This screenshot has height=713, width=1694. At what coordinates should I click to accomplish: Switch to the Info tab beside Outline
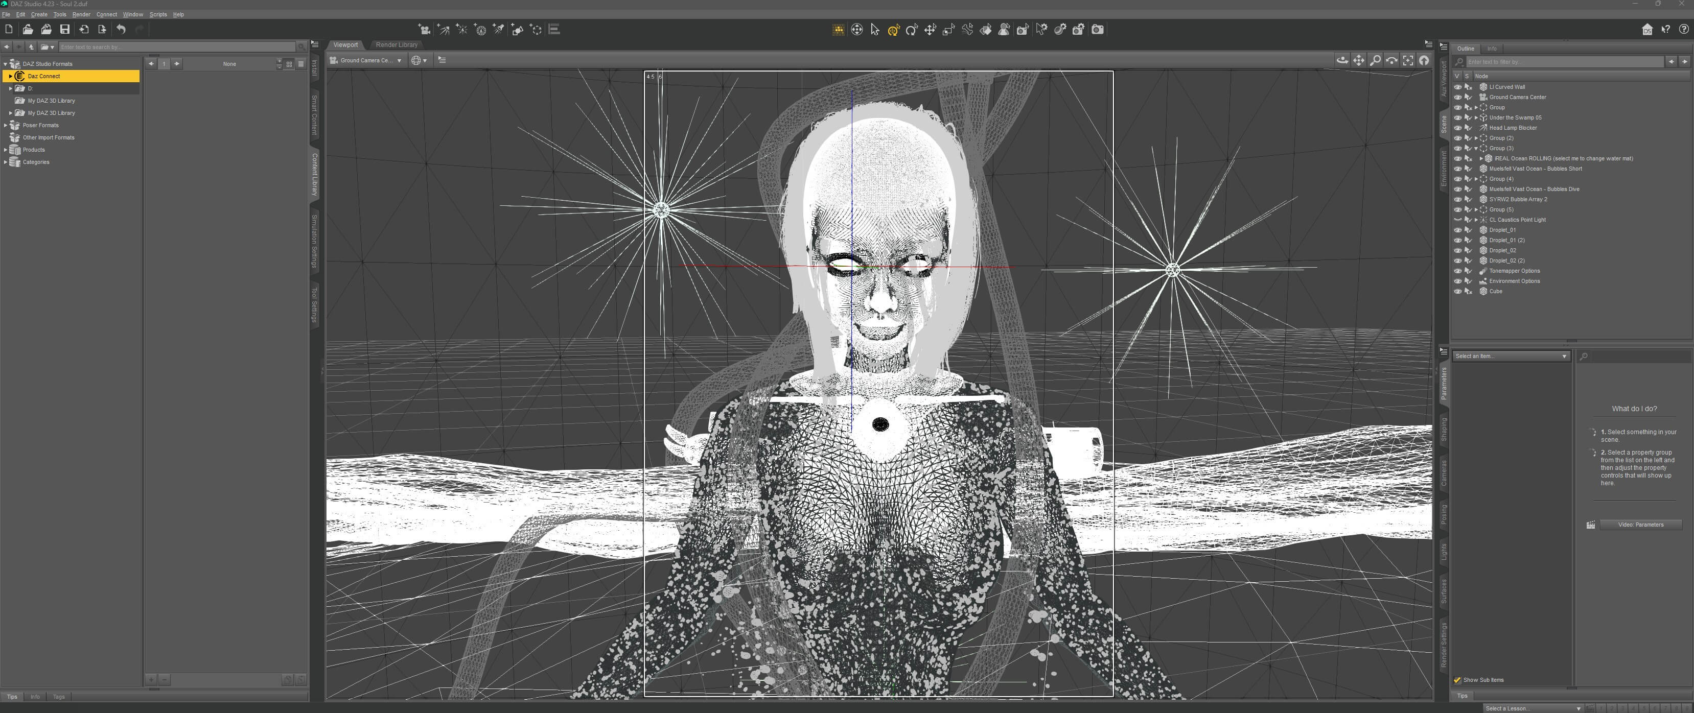click(x=1492, y=49)
